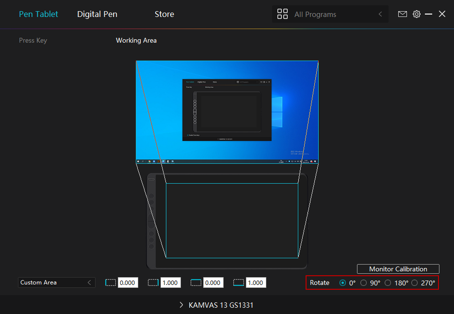Screen dimensions: 454x314
Task: Click the All Programs label
Action: pyautogui.click(x=315, y=15)
